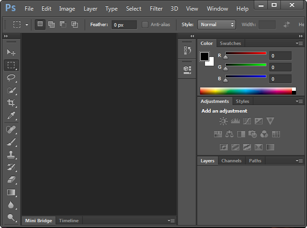
Task: Select the Crop tool
Action: click(x=11, y=103)
